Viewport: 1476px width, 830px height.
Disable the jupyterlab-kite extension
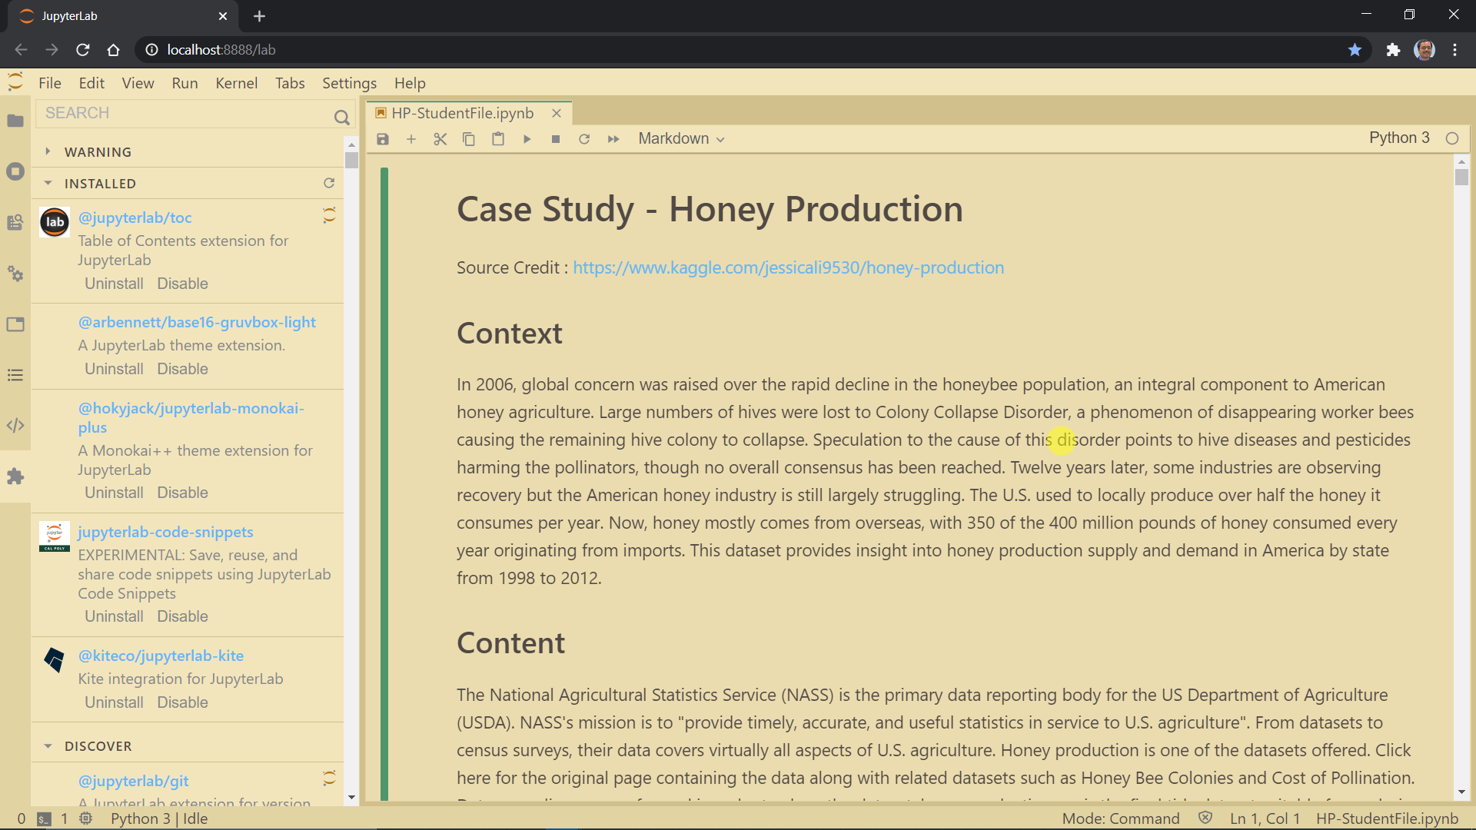coord(182,702)
